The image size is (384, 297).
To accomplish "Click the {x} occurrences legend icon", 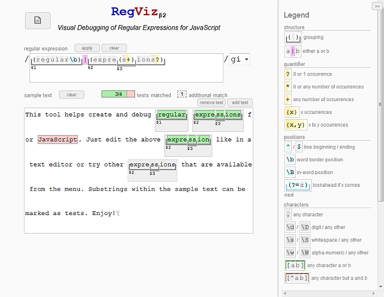I will point(292,112).
